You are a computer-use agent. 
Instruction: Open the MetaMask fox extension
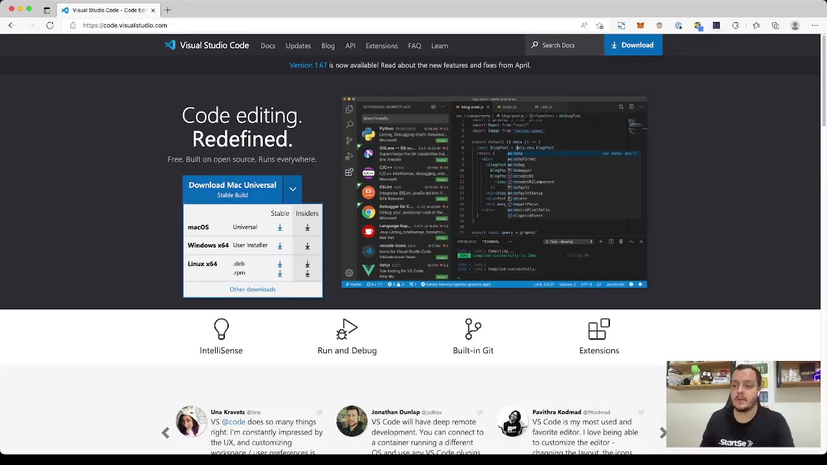coord(640,25)
